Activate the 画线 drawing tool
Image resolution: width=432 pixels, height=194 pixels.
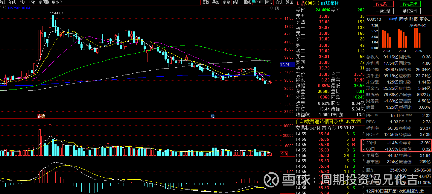coord(247,2)
